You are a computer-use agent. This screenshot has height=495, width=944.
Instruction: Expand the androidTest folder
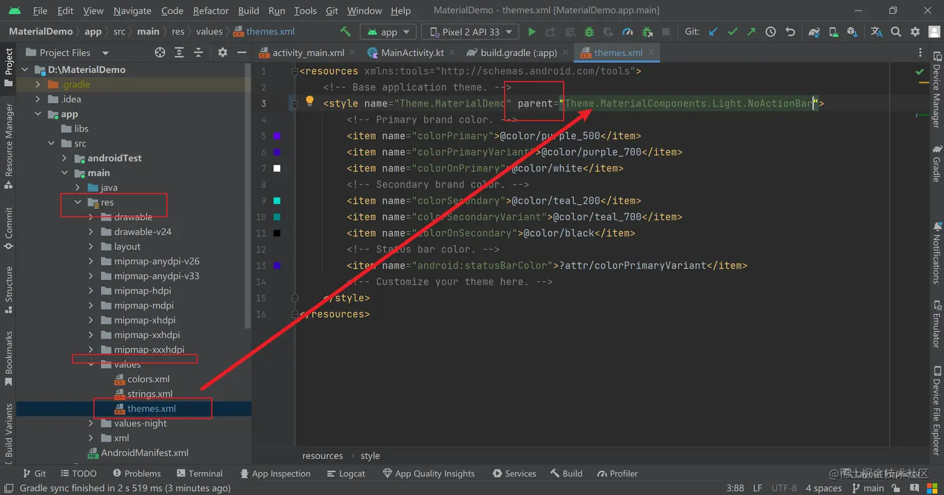point(64,158)
